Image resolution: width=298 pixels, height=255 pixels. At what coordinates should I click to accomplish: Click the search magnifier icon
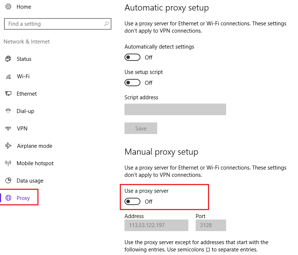106,24
